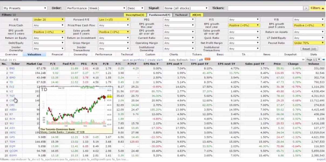
Task: Click the create alert link
Action: (x=155, y=60)
